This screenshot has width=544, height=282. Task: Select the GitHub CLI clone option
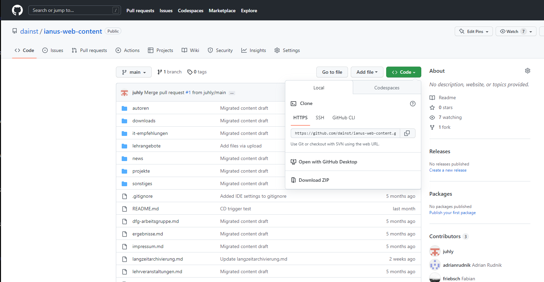point(344,118)
